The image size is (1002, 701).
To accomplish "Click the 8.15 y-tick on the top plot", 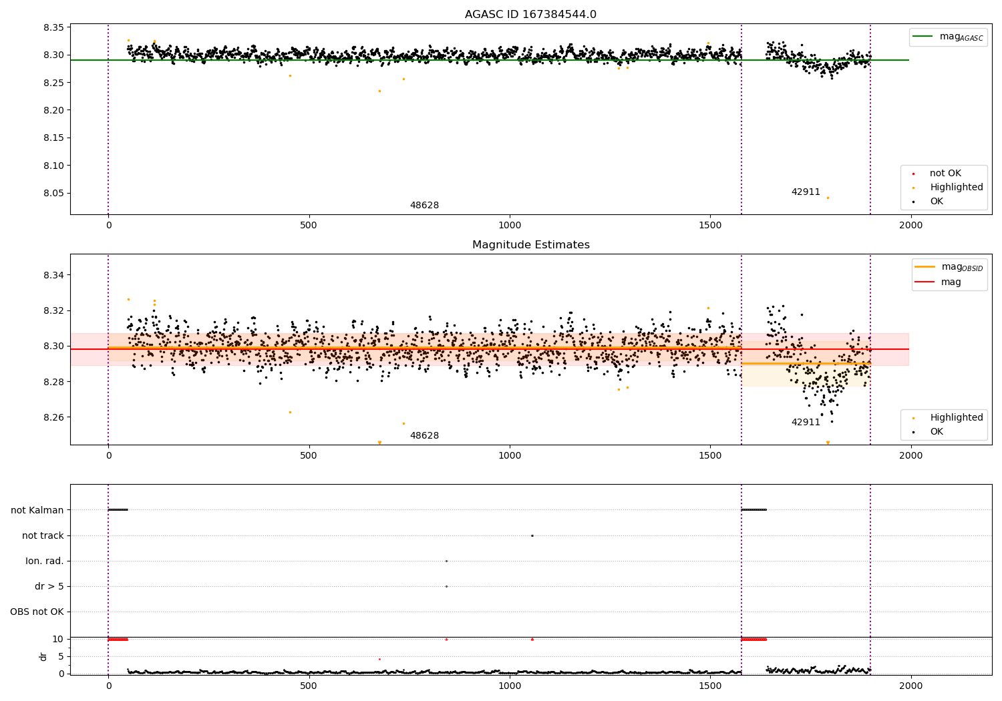I will click(53, 138).
